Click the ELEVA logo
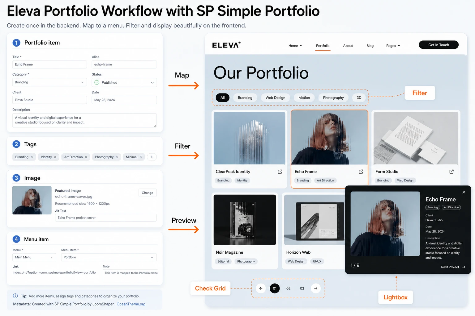This screenshot has width=475, height=316. 226,45
